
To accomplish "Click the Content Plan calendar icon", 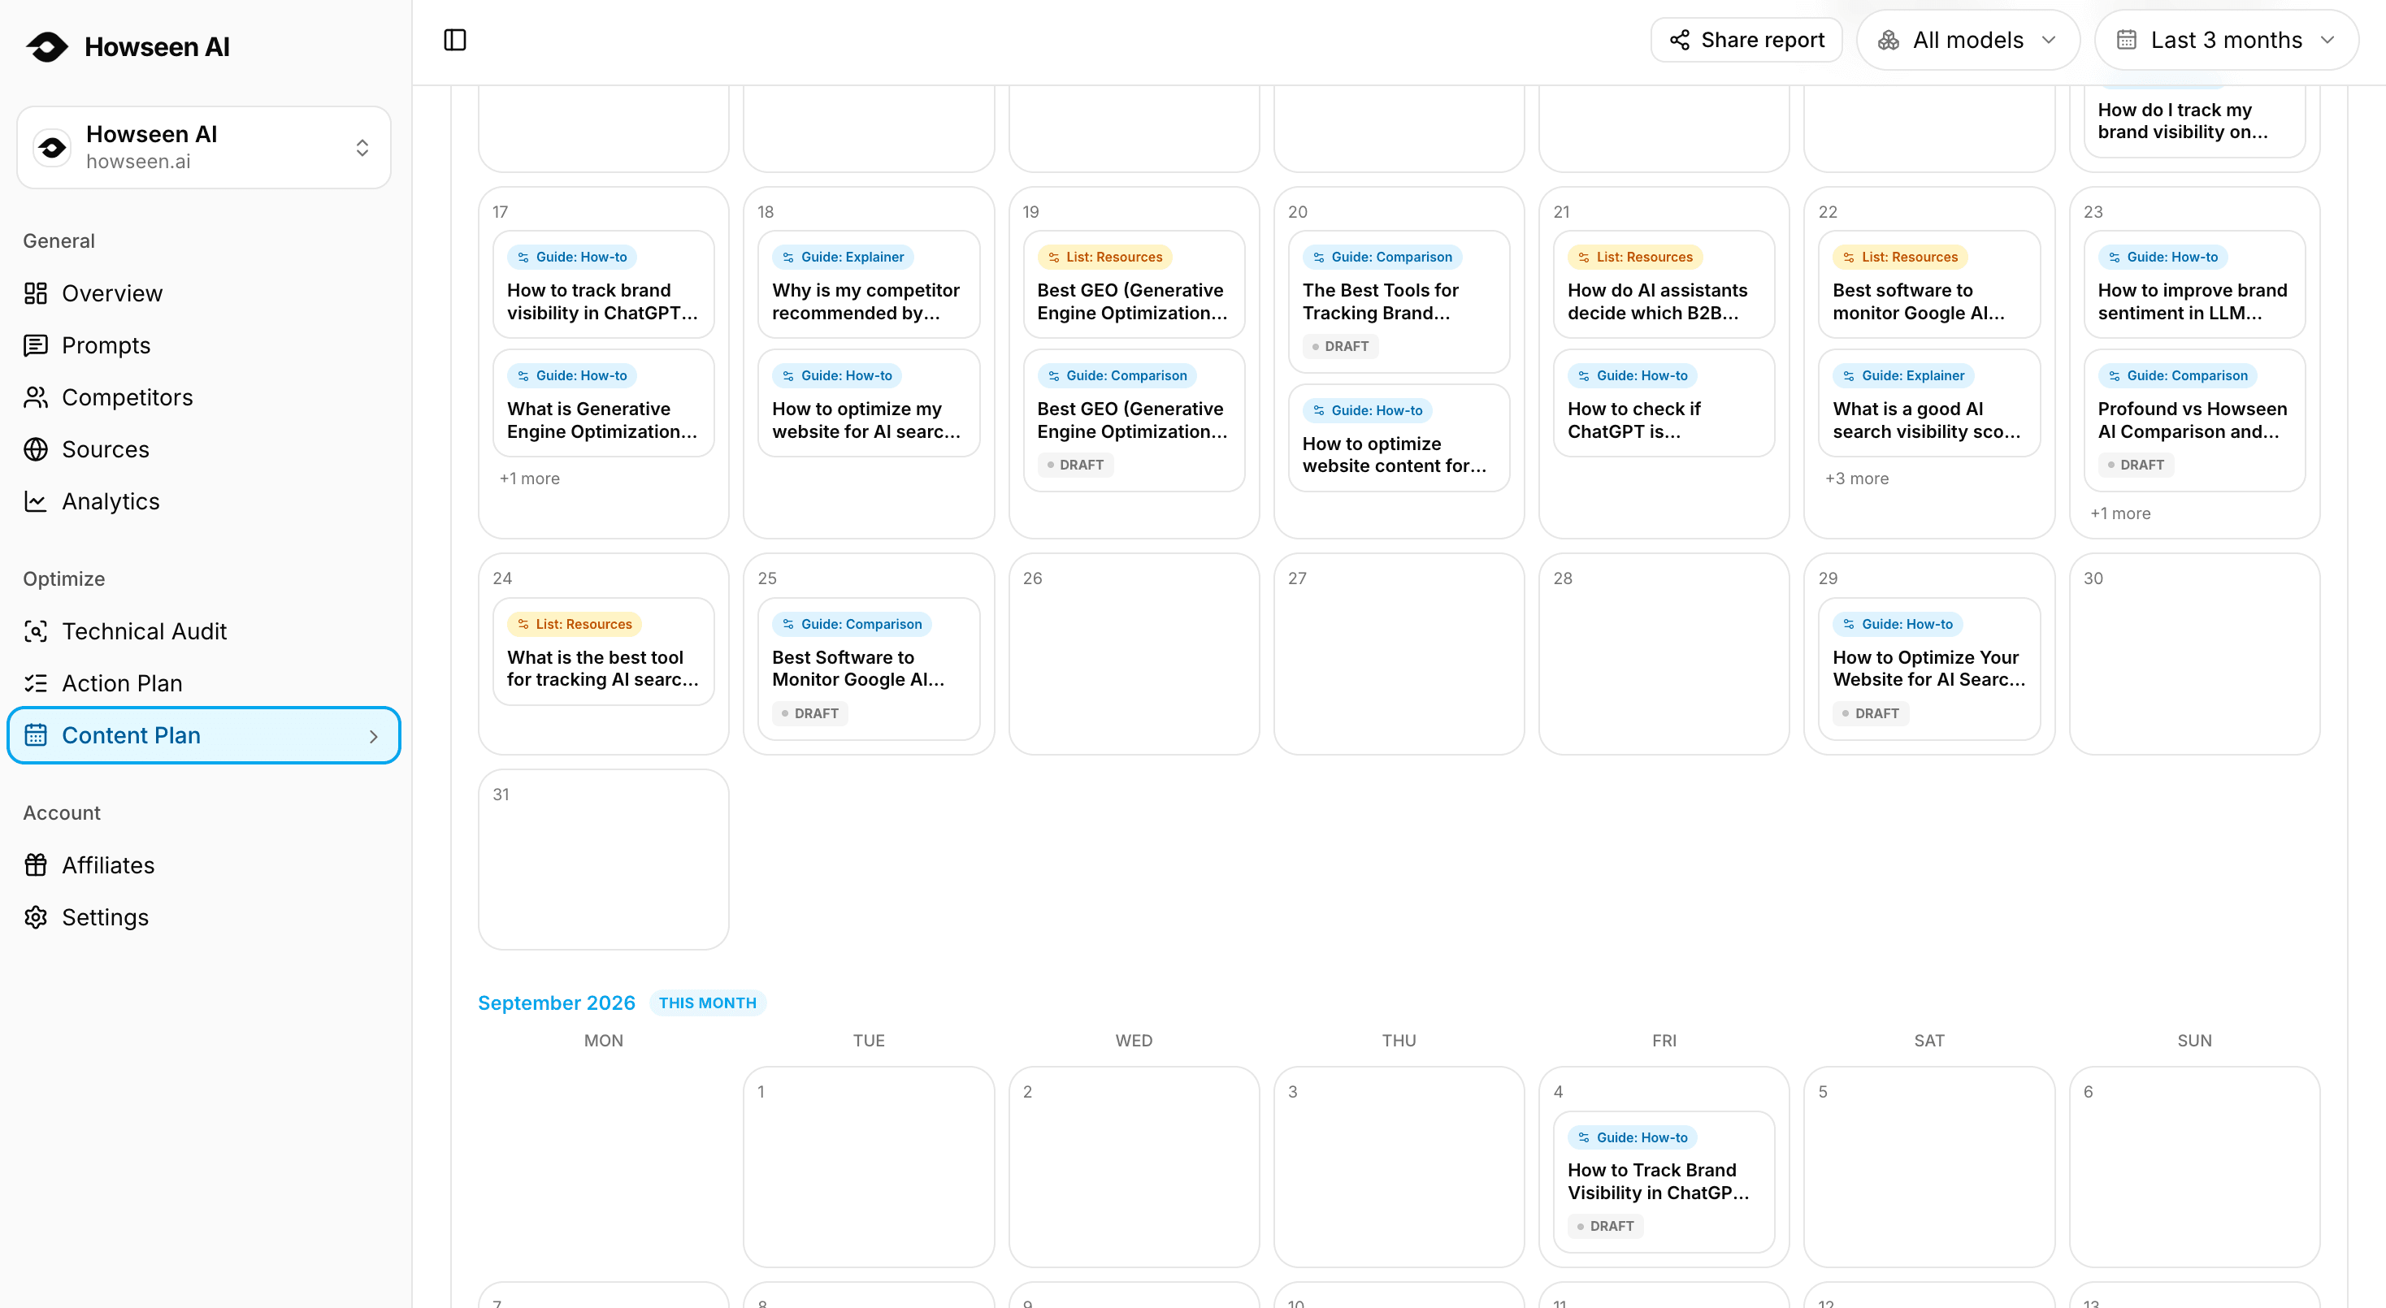I will (x=35, y=735).
